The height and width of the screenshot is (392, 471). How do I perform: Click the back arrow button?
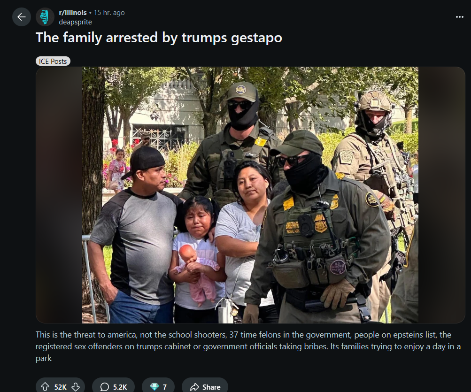click(x=21, y=17)
